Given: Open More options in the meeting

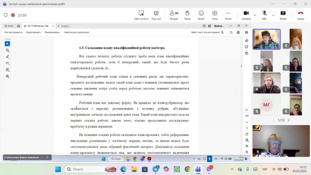Looking at the screenshot, I should click(228, 15).
